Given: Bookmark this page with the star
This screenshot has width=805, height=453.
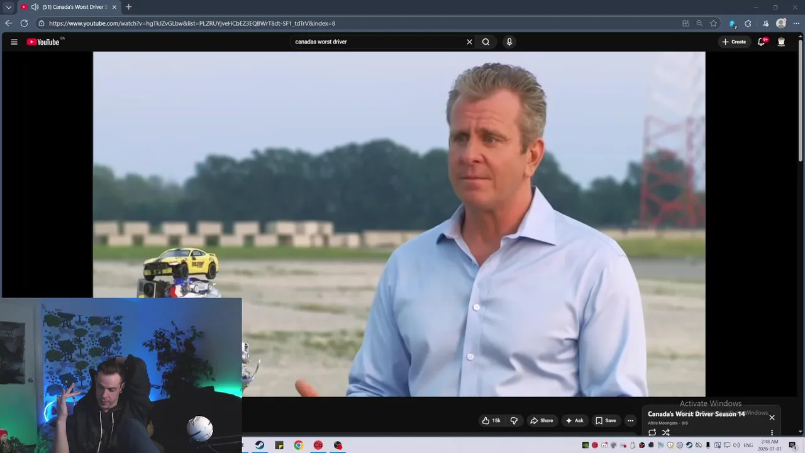Looking at the screenshot, I should coord(713,23).
